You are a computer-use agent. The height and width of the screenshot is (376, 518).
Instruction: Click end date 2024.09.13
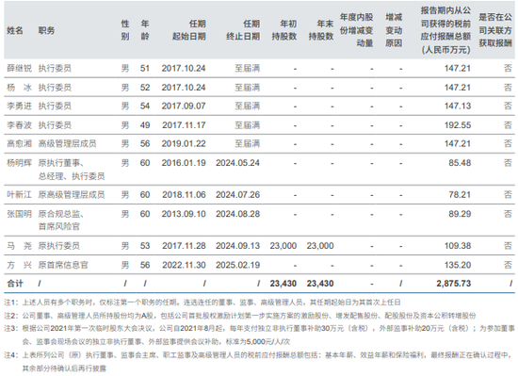[238, 246]
